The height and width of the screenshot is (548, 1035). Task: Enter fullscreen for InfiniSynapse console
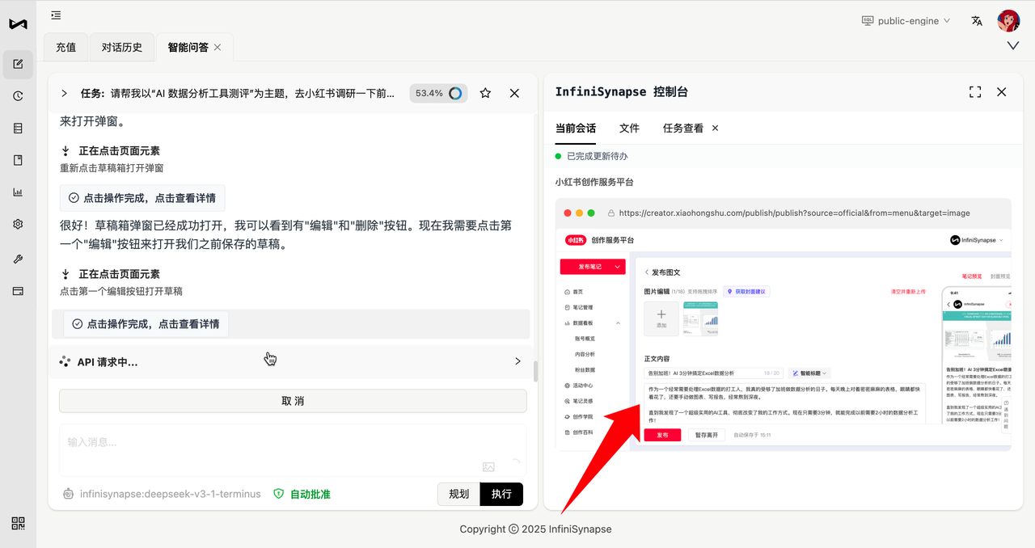pos(975,92)
